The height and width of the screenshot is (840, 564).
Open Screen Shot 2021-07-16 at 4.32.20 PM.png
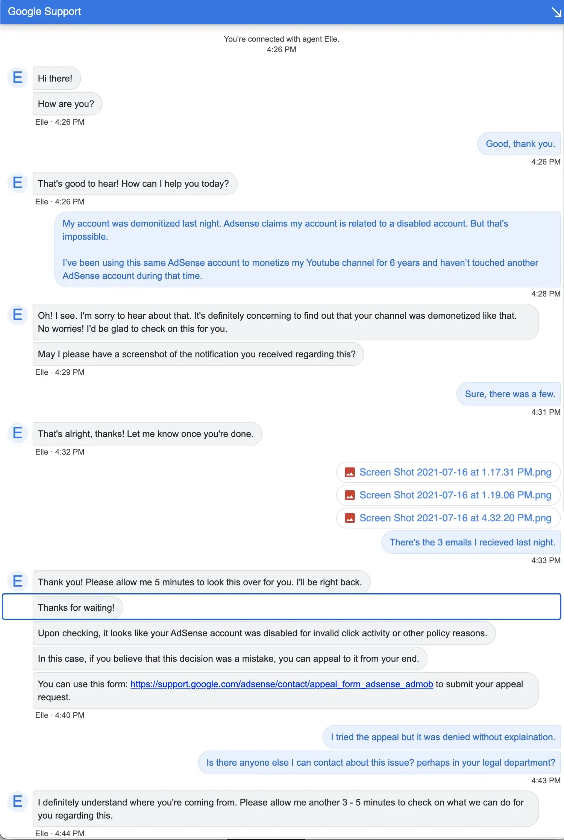click(455, 518)
